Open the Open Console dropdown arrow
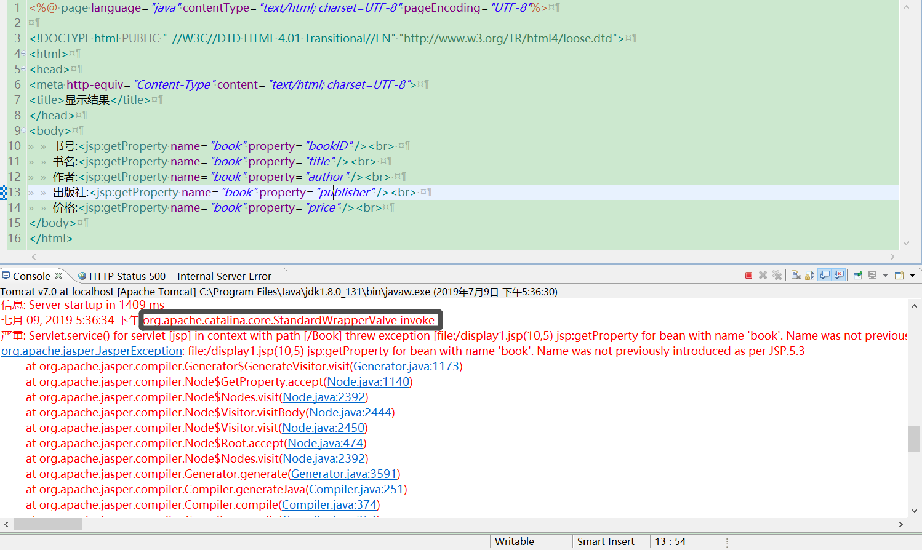 click(913, 276)
